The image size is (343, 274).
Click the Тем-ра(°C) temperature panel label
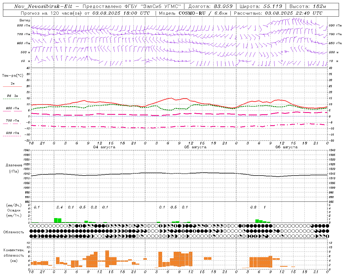(x=13, y=76)
